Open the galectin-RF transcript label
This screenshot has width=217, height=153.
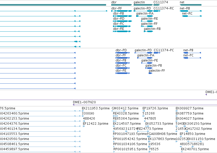click(x=149, y=24)
